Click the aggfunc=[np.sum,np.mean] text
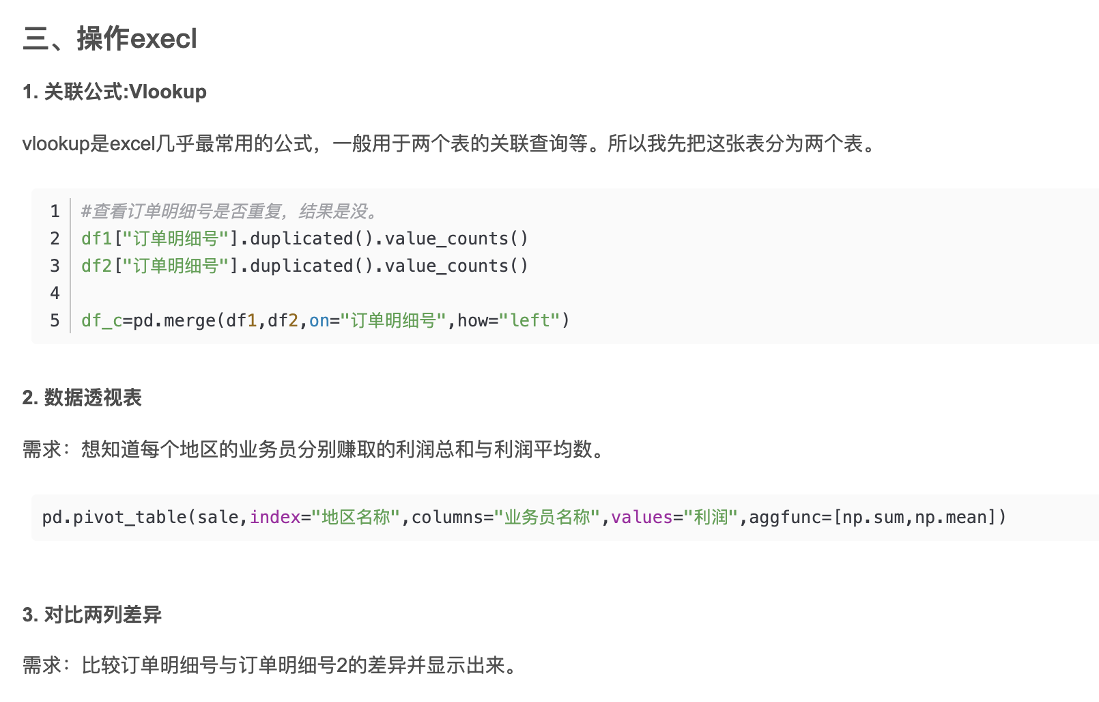Image resolution: width=1099 pixels, height=702 pixels. [877, 517]
